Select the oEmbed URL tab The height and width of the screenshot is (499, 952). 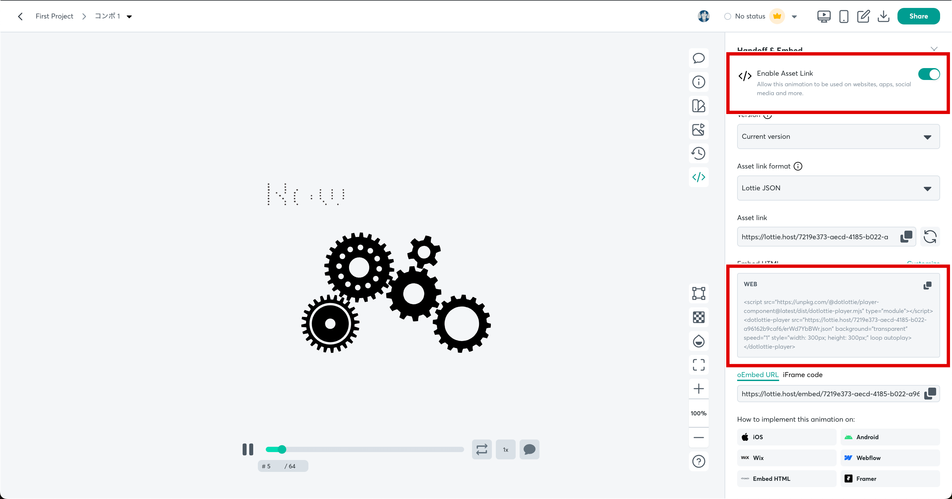tap(757, 374)
